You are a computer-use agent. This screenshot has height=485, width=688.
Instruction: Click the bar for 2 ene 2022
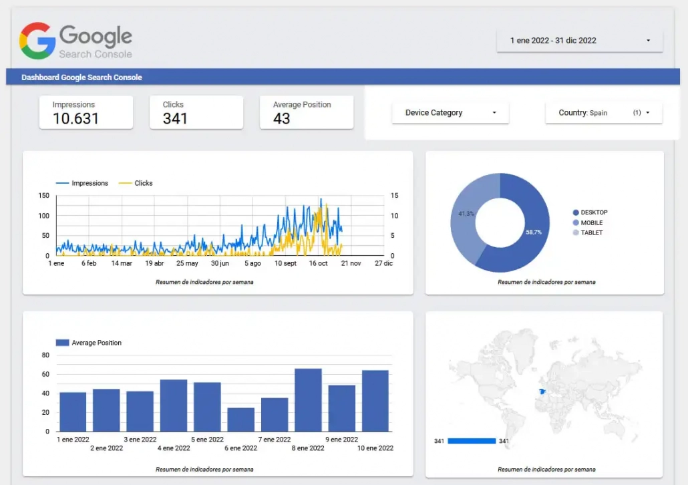click(106, 410)
